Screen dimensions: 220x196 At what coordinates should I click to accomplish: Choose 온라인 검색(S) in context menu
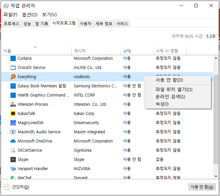(177, 97)
